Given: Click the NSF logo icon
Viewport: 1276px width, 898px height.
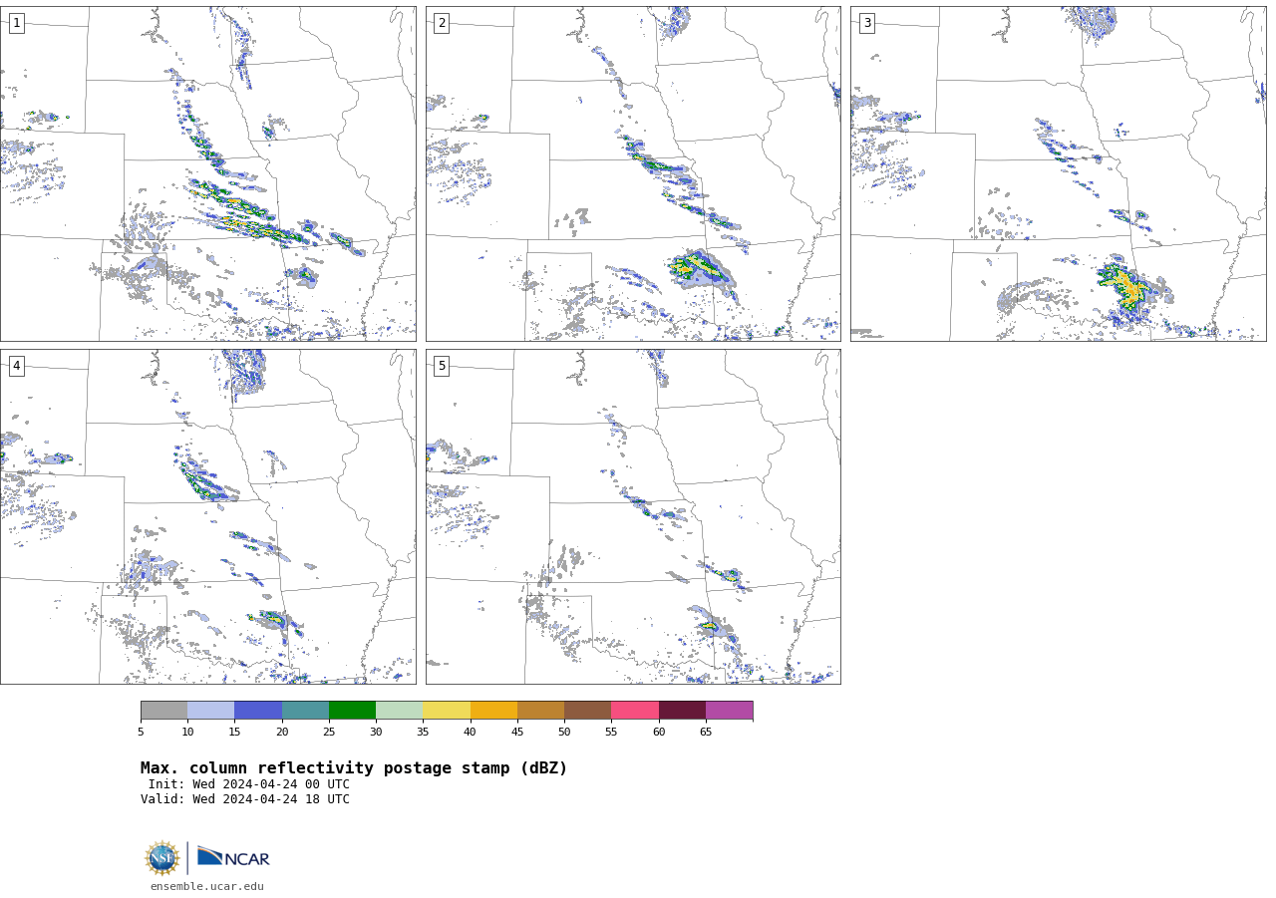Looking at the screenshot, I should coord(162,857).
